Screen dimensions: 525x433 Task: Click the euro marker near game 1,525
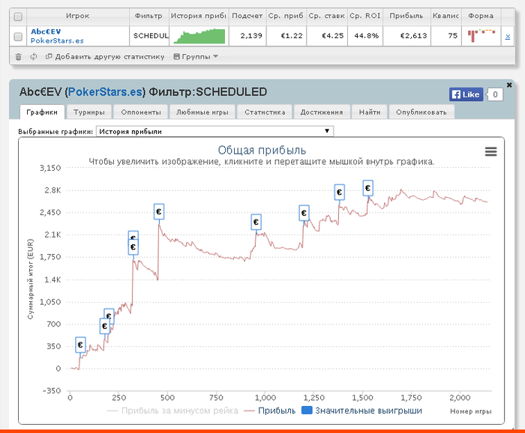368,188
